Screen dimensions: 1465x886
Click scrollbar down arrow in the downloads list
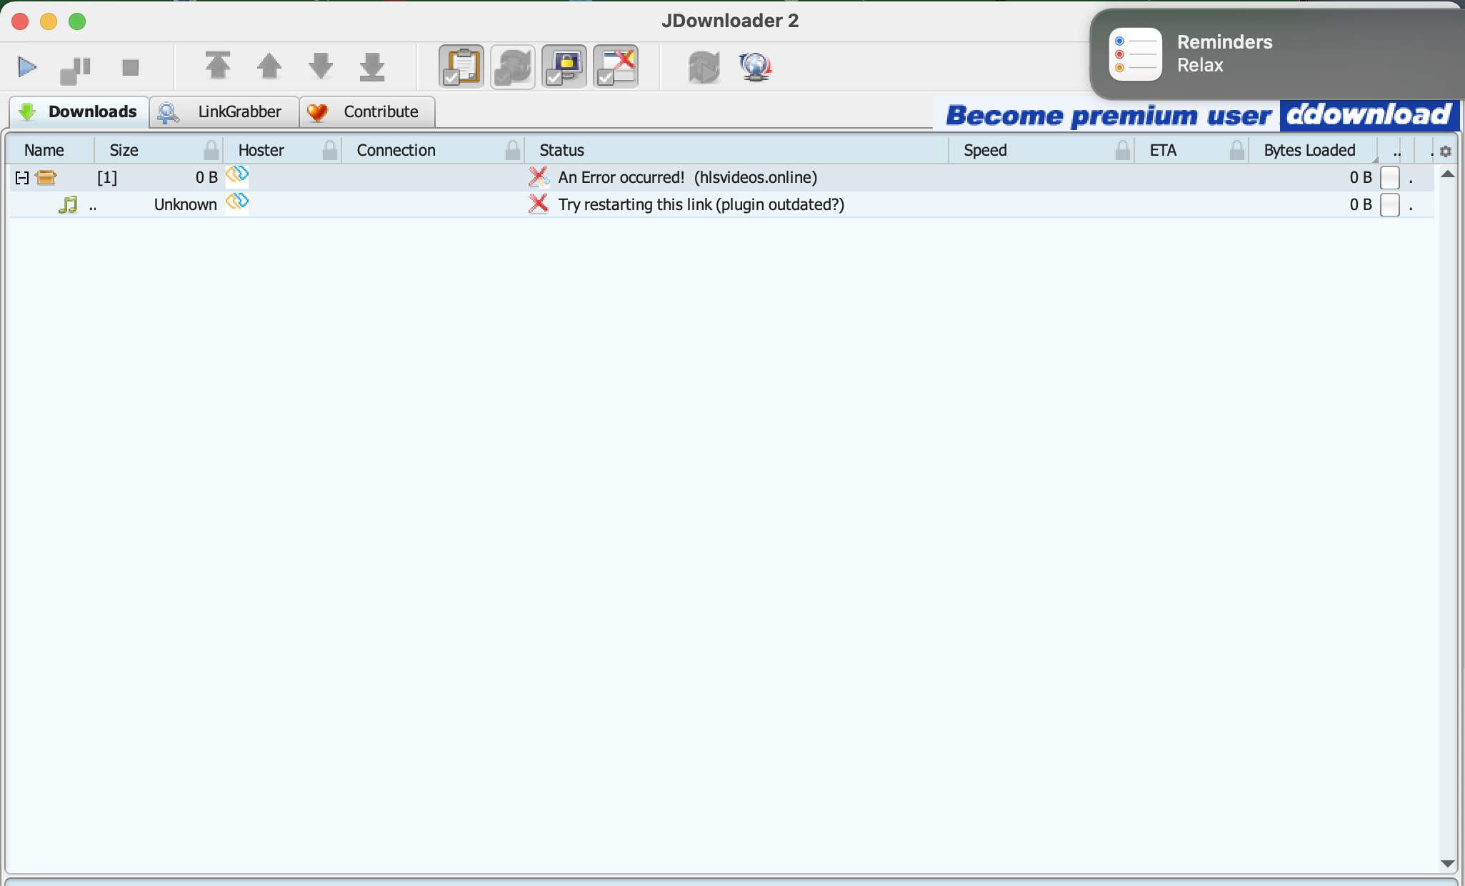[1448, 864]
